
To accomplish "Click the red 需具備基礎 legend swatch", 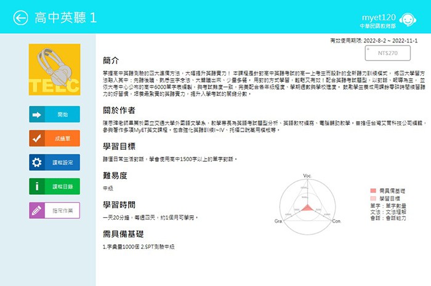I will pyautogui.click(x=373, y=191).
